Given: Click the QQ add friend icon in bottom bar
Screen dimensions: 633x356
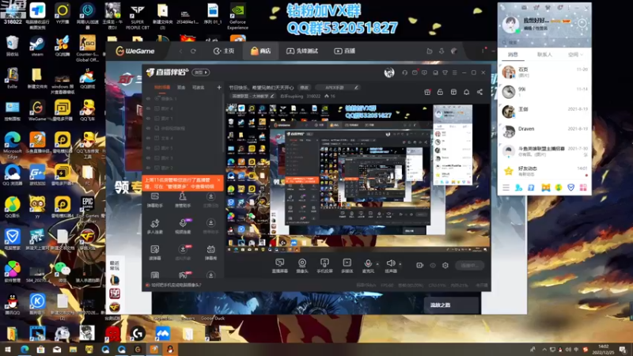Looking at the screenshot, I should (x=518, y=187).
